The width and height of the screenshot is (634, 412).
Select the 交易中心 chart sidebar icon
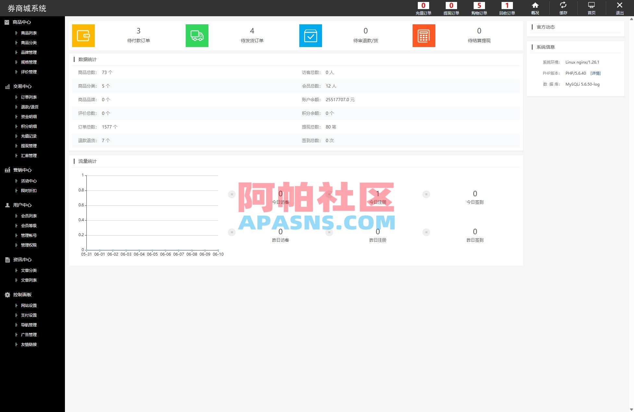click(7, 86)
